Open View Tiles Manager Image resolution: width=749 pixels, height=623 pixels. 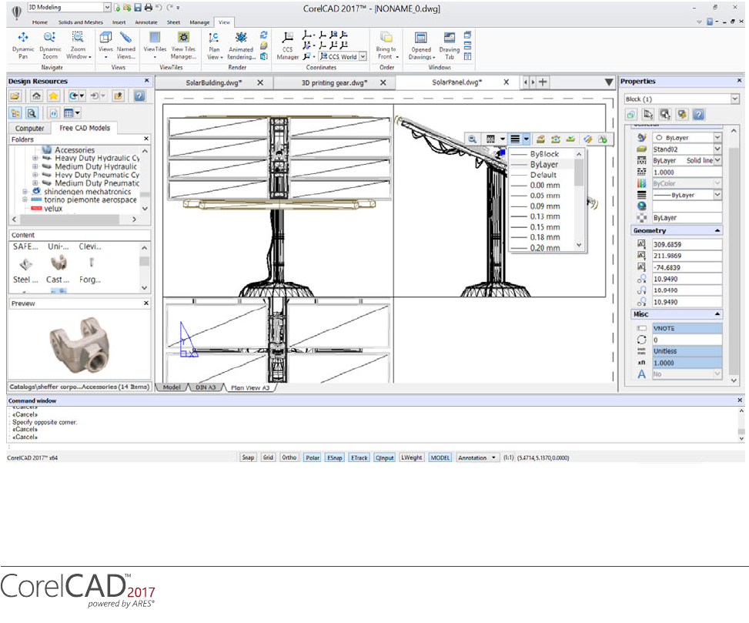(183, 45)
